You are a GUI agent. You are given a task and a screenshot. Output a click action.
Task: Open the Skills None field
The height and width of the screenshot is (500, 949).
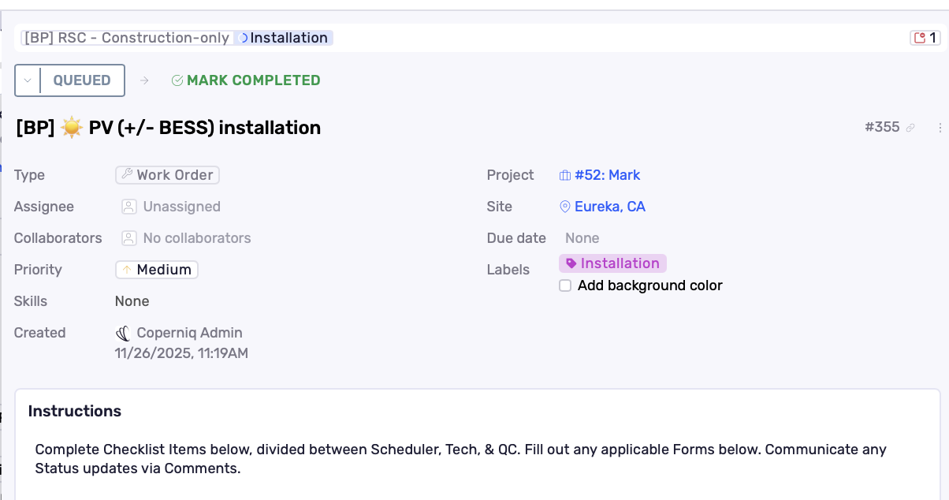point(132,301)
